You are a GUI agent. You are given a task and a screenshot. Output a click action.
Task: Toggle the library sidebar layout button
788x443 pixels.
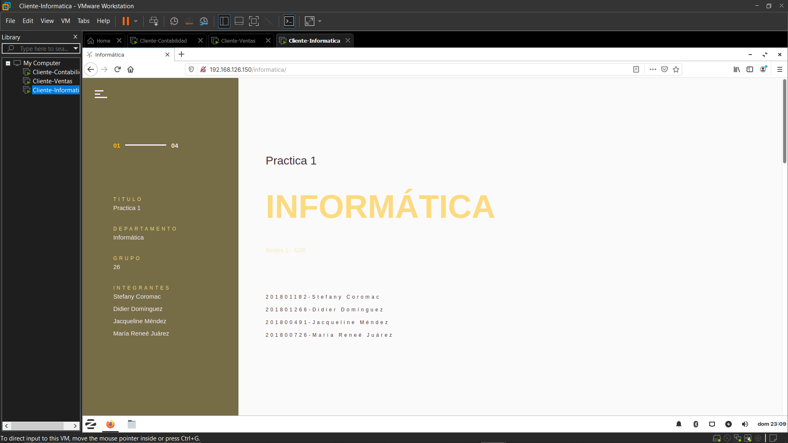(224, 21)
